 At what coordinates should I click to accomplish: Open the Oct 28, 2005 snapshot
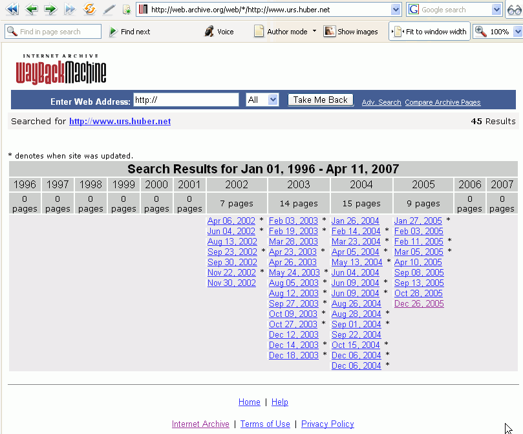click(418, 293)
